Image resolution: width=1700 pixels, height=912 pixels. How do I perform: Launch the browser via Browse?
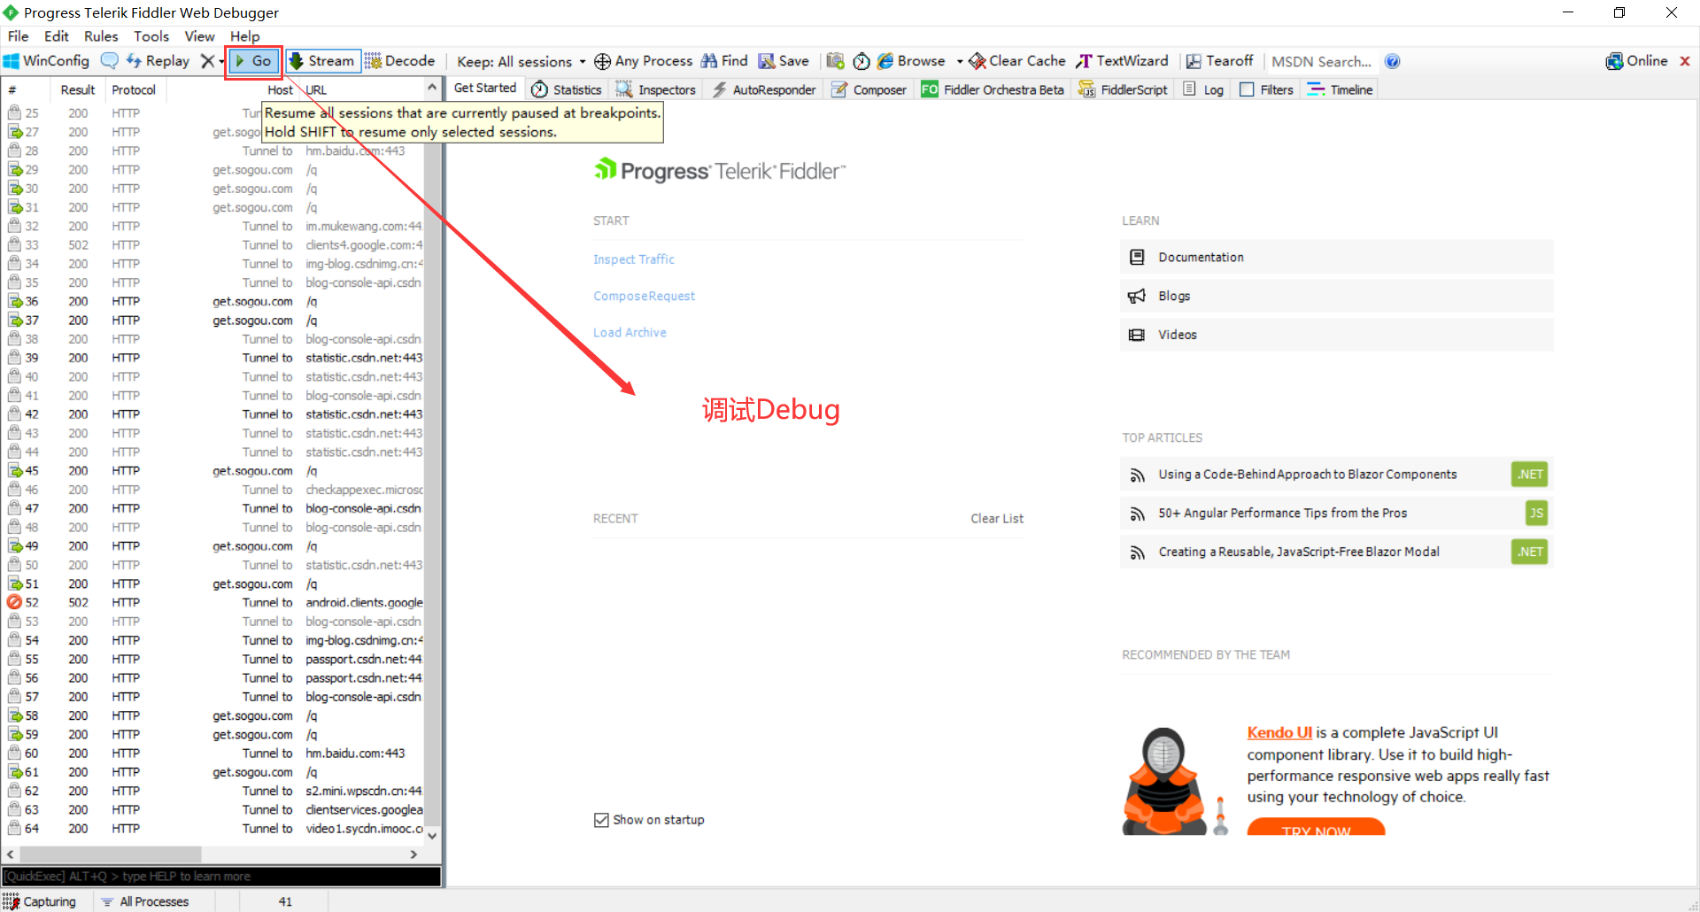coord(912,61)
